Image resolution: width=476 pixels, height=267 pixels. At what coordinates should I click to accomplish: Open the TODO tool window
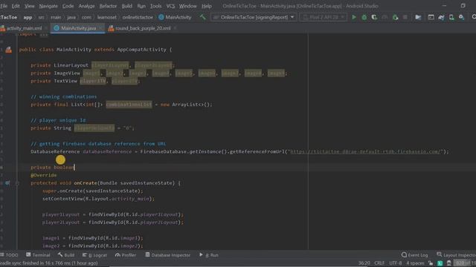click(x=9, y=255)
